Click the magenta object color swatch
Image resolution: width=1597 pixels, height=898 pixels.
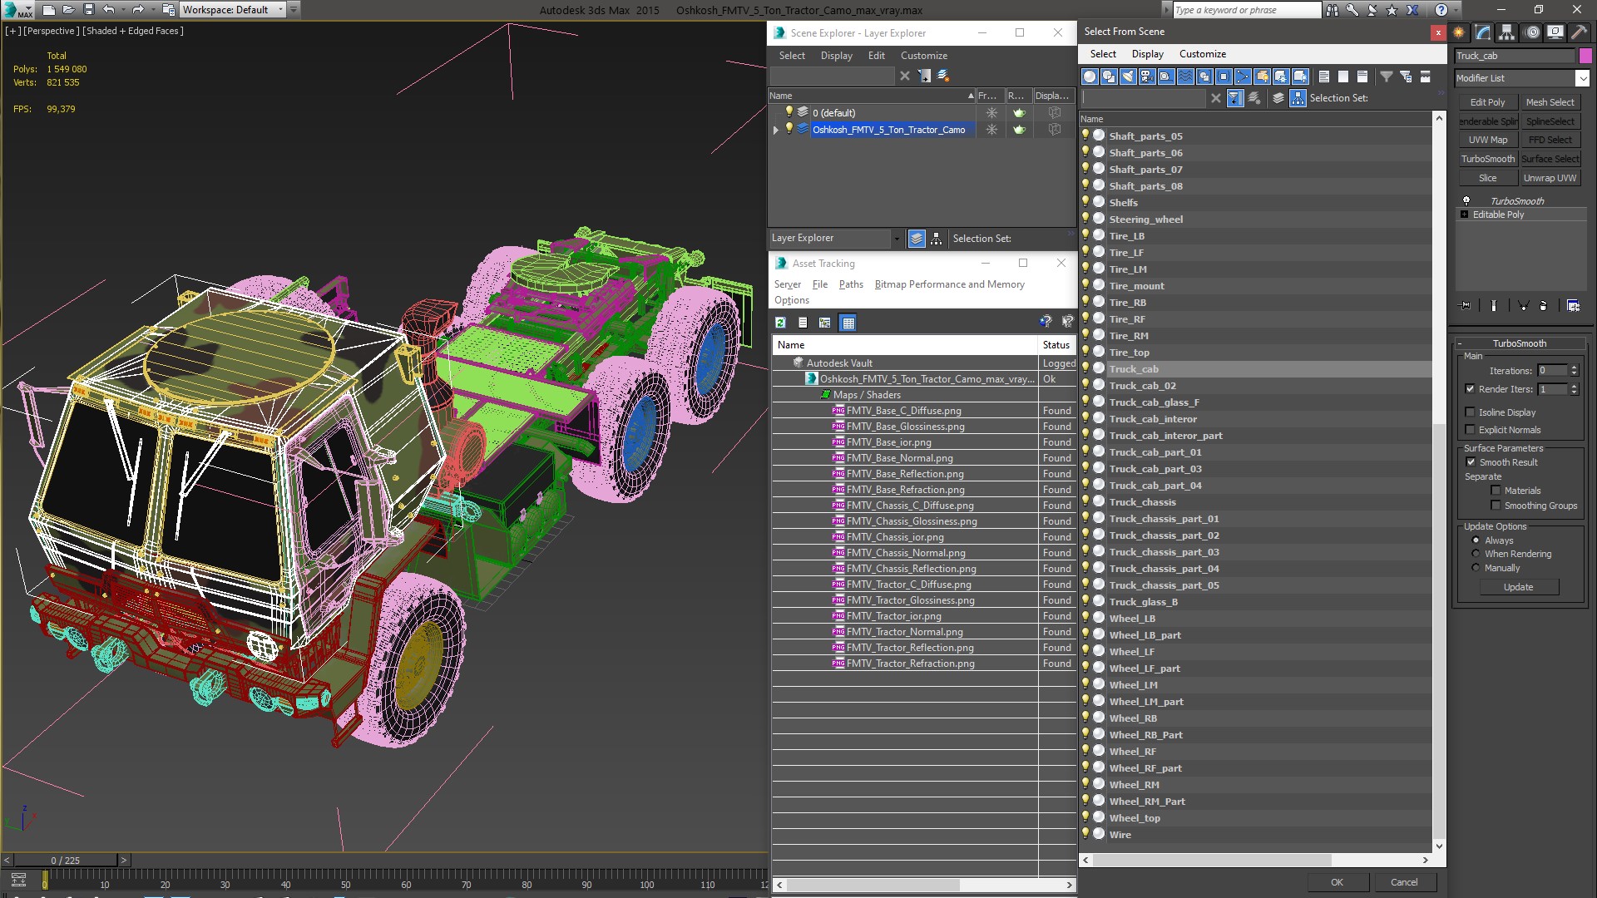coord(1585,56)
